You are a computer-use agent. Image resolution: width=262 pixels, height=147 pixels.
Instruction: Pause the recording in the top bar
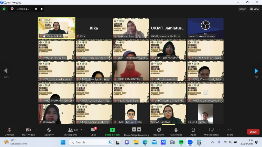click(36, 9)
